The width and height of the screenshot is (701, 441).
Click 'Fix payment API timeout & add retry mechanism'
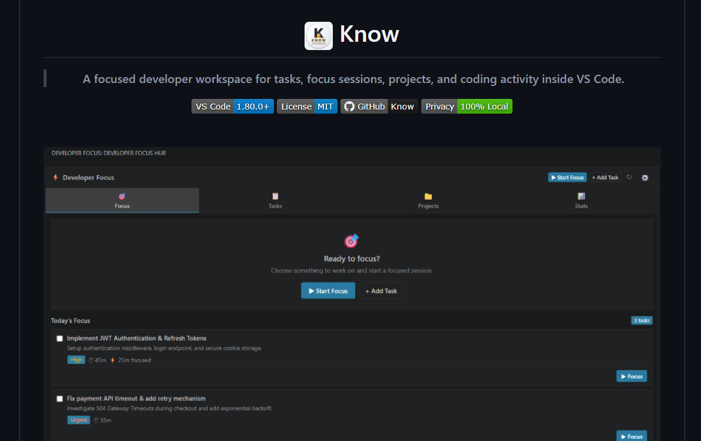tap(136, 399)
